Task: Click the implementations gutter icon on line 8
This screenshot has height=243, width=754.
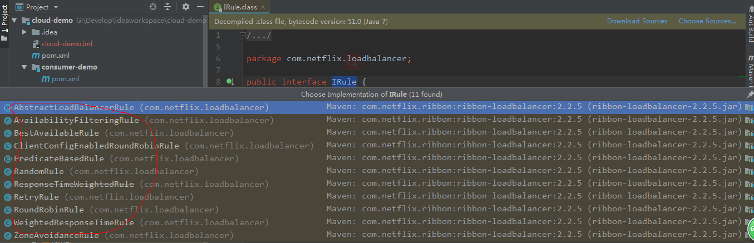Action: (229, 82)
